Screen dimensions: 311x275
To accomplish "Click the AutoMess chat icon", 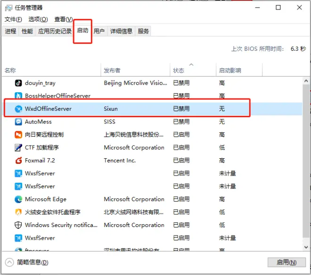I will 18,121.
